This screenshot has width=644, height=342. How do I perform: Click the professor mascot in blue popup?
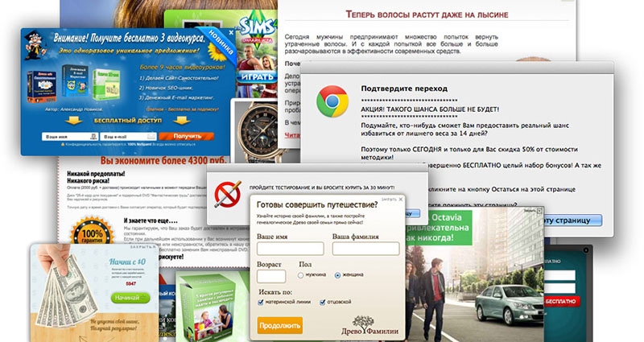35,46
